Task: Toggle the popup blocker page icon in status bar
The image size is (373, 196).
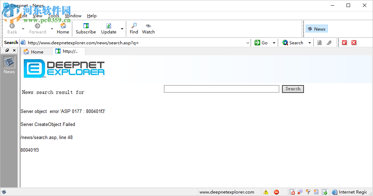Action: pos(292,192)
